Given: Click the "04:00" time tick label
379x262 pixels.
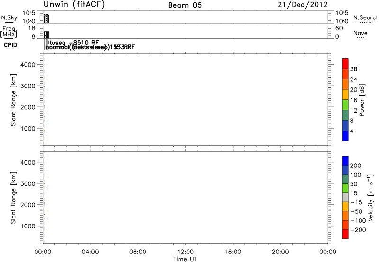Looking at the screenshot, I should [90, 252].
